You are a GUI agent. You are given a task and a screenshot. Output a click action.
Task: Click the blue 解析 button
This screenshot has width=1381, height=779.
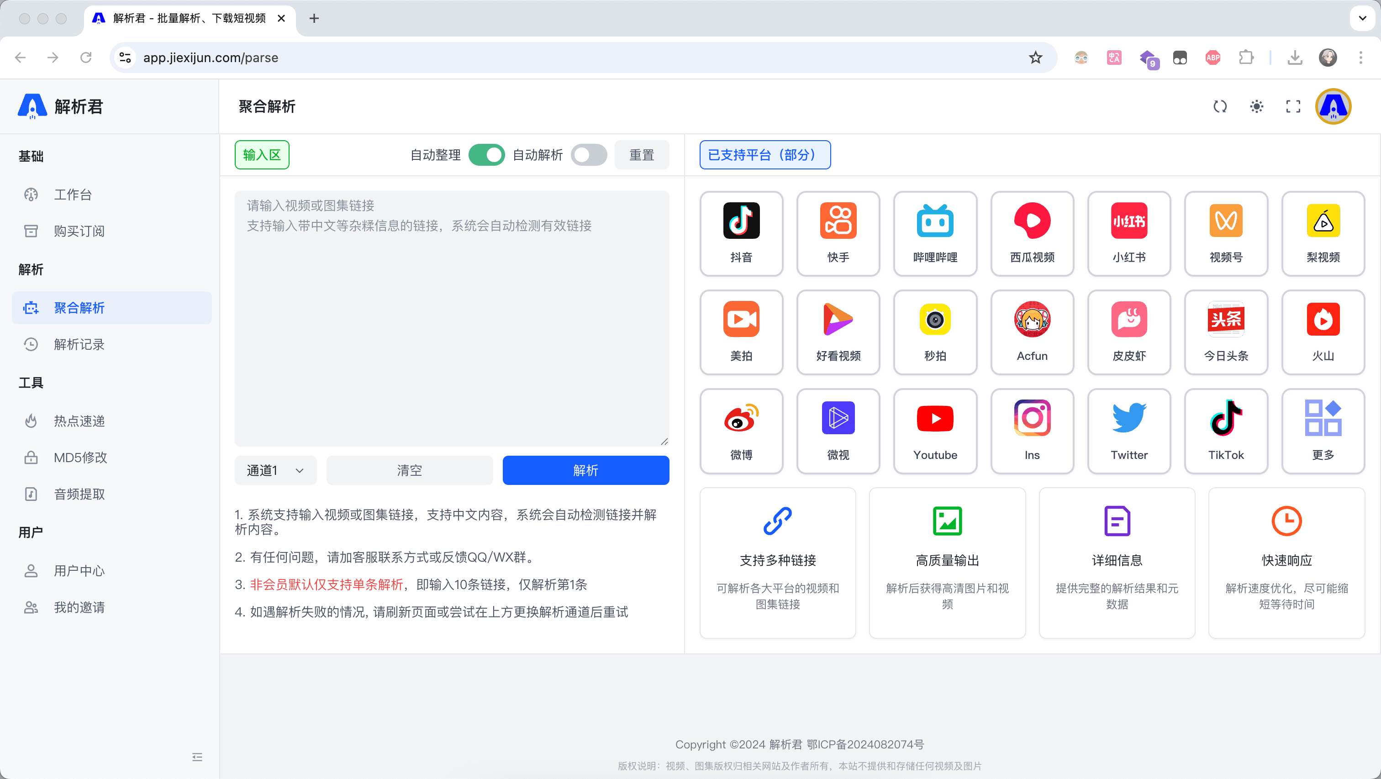tap(585, 470)
